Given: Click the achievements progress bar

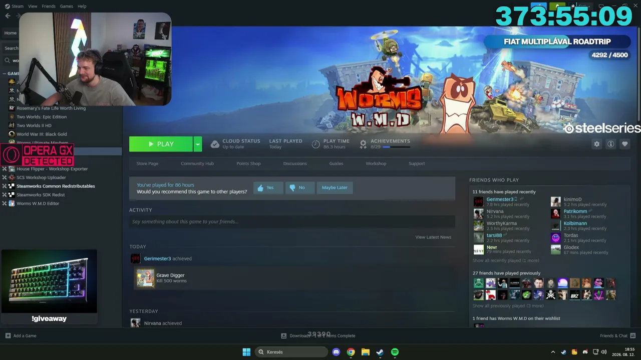Looking at the screenshot, I should click(x=397, y=147).
